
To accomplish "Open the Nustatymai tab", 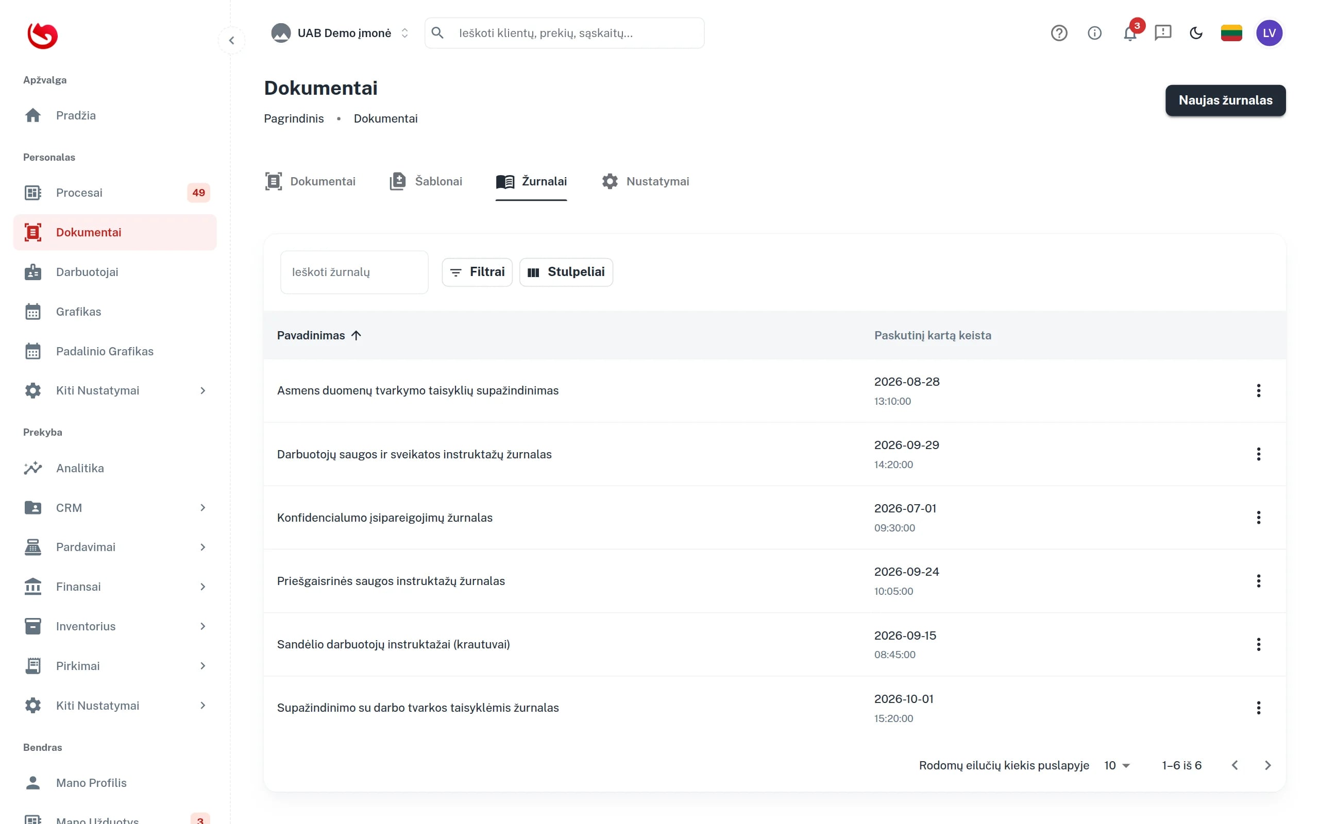I will coord(645,181).
